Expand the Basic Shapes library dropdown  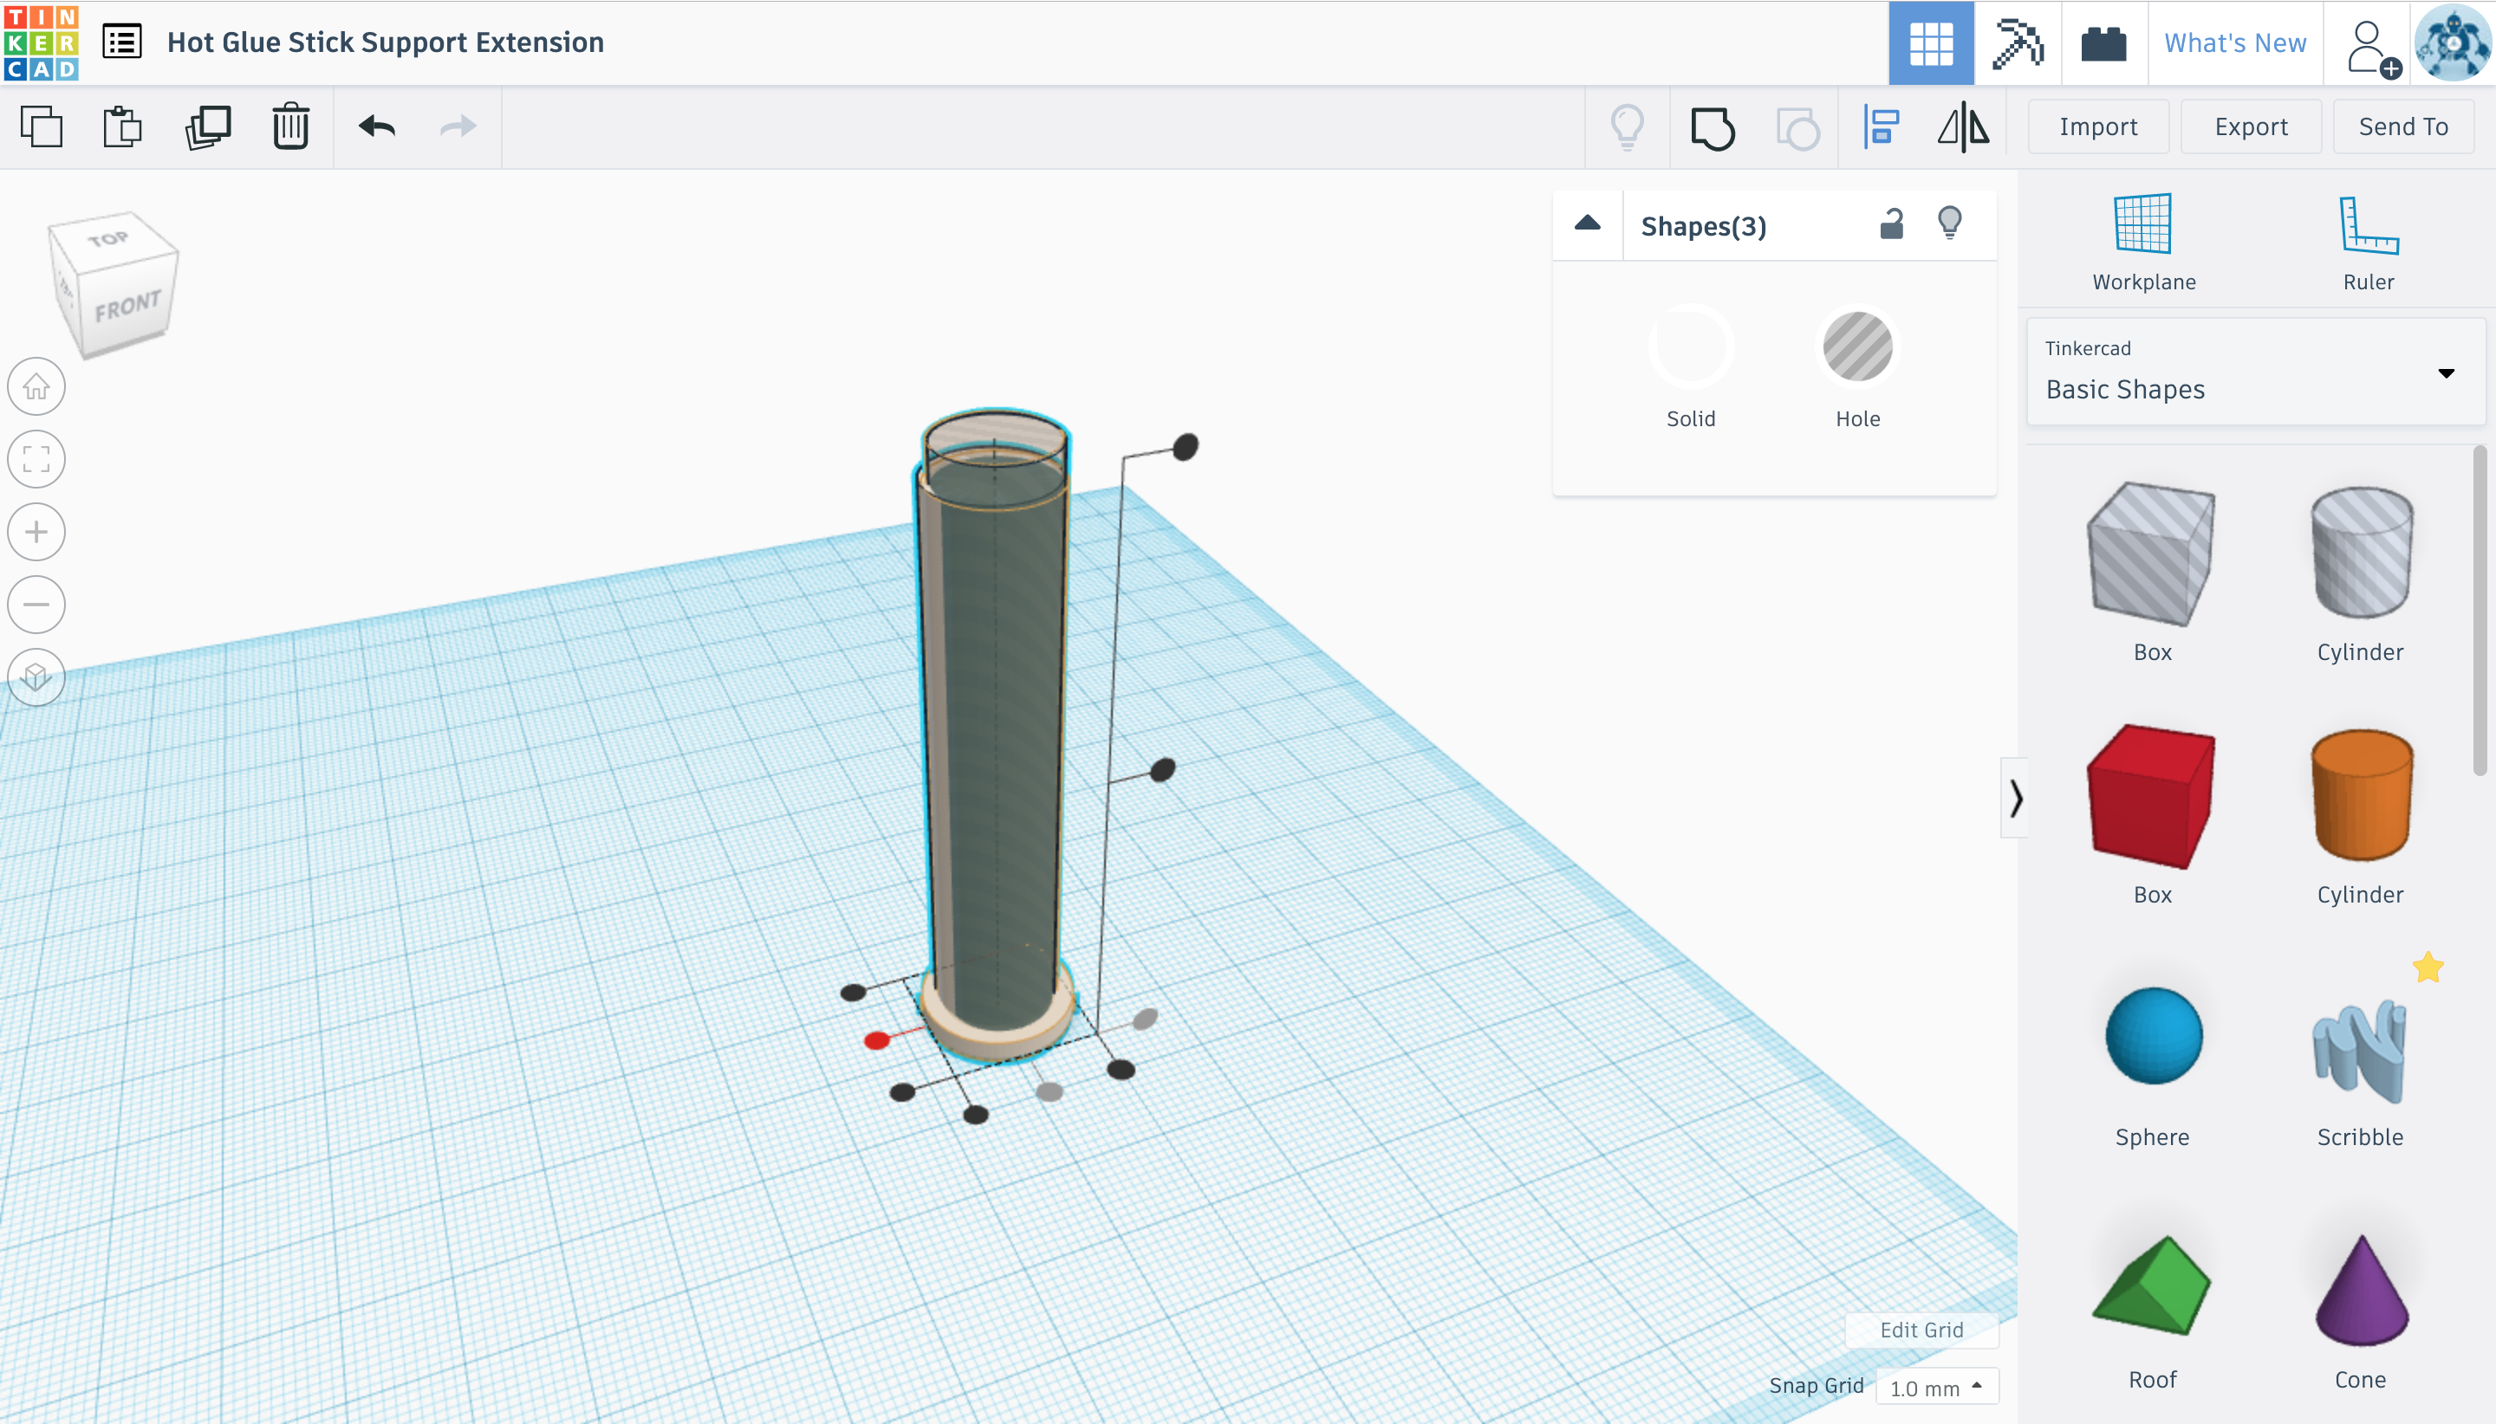[2445, 372]
